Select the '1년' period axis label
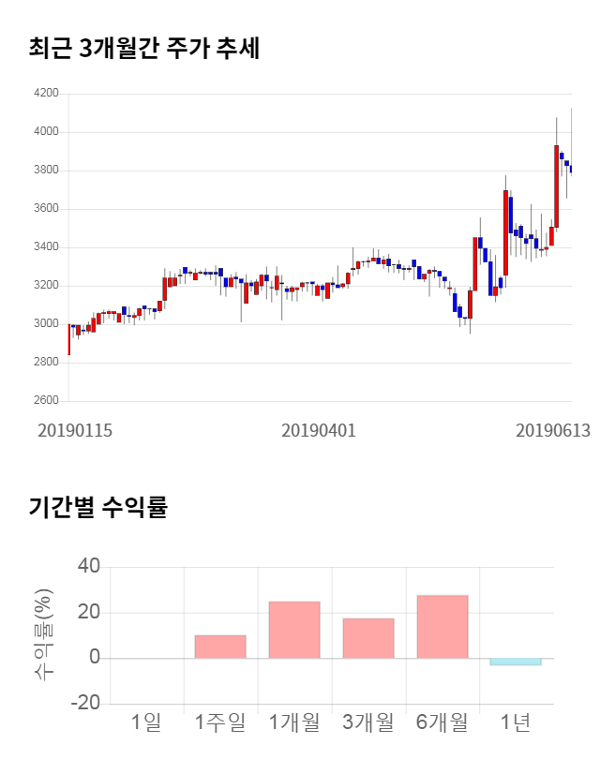 (516, 722)
